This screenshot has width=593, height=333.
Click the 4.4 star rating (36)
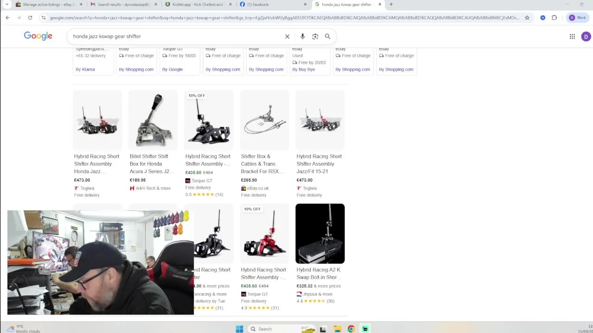coord(315,301)
